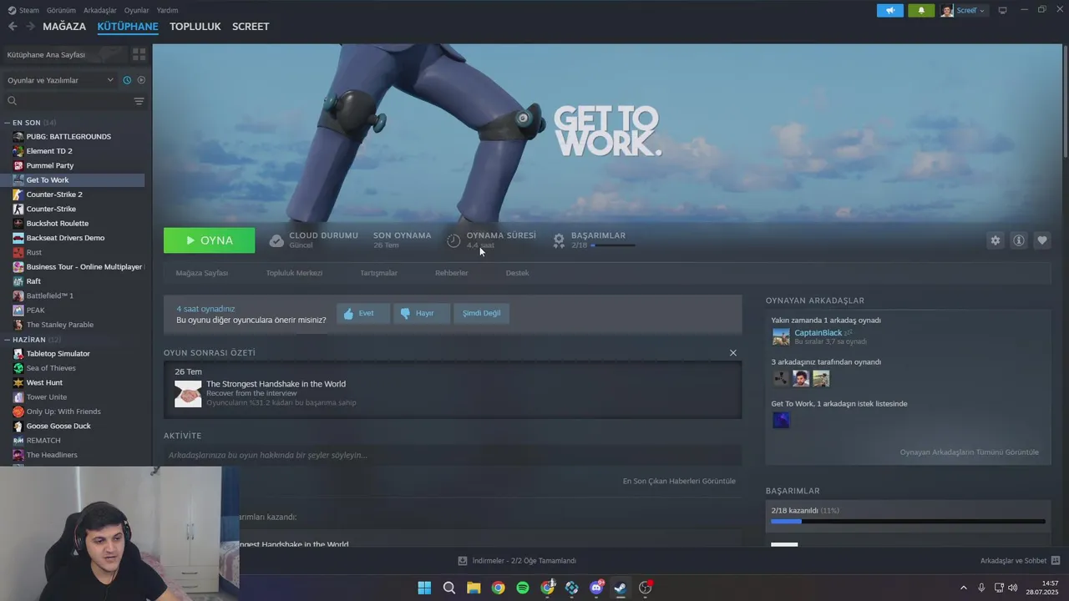Add game to favorites heart icon
Screen dimensions: 1069x601
click(1042, 240)
